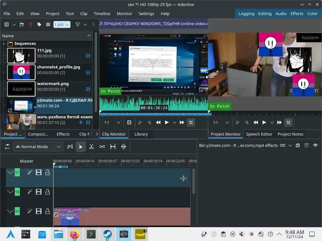Open add clip dropdown arrow in bin
Screen dimensions: 322x241
click(14, 24)
